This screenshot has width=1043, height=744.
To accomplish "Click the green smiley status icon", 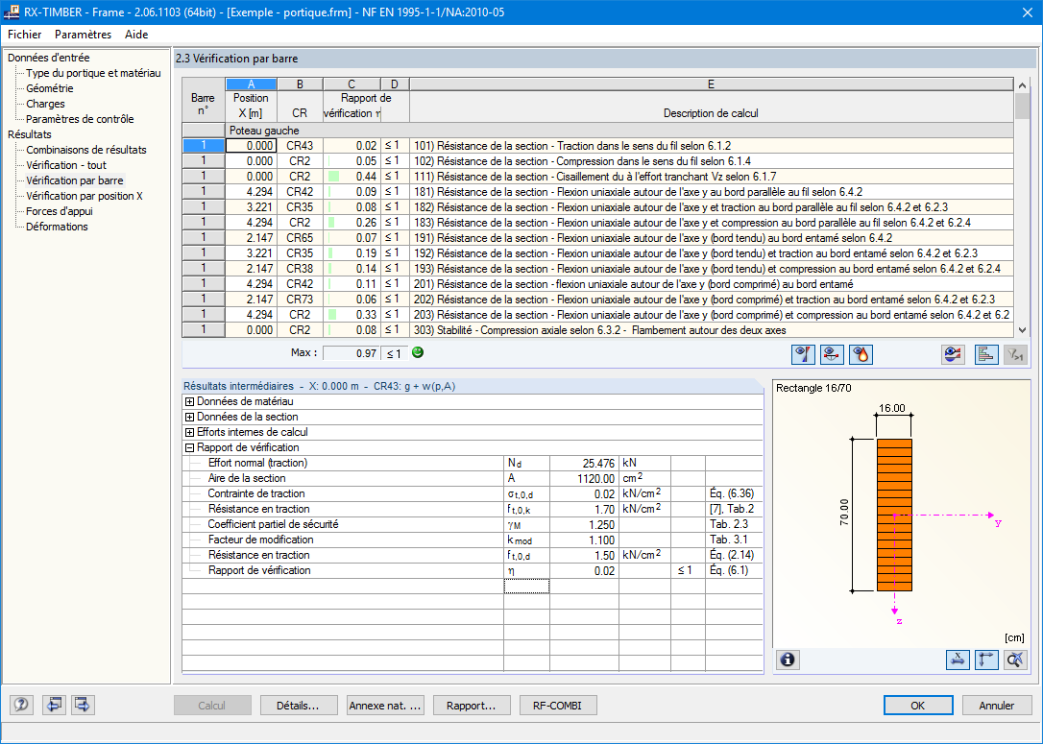I will pyautogui.click(x=418, y=352).
